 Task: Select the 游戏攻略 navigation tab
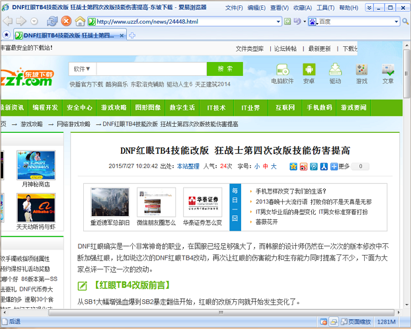(114, 108)
